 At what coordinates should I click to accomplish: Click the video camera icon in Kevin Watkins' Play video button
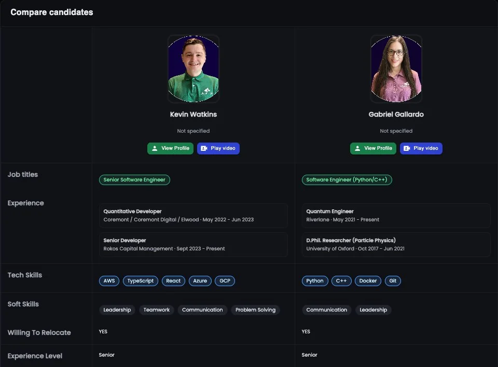click(204, 148)
